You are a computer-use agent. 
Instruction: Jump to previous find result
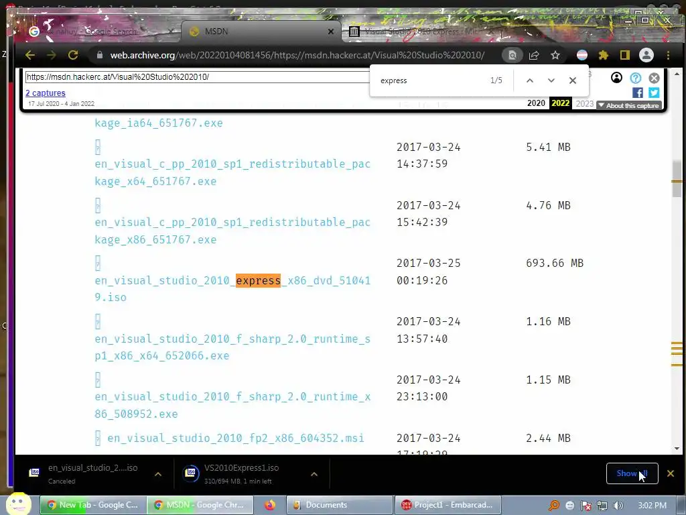pyautogui.click(x=530, y=80)
